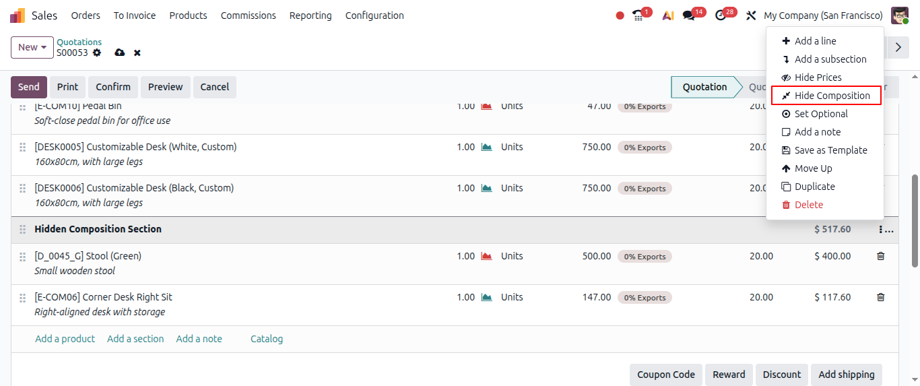This screenshot has width=920, height=386.
Task: Click the Discount button
Action: tap(782, 375)
